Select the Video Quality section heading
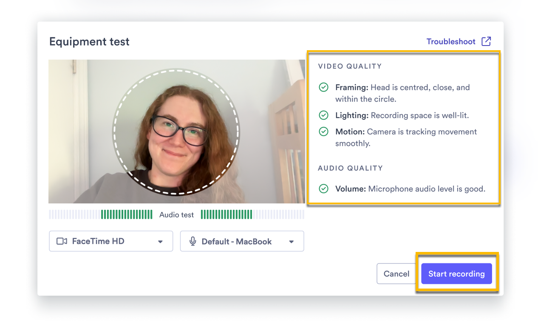 click(349, 66)
